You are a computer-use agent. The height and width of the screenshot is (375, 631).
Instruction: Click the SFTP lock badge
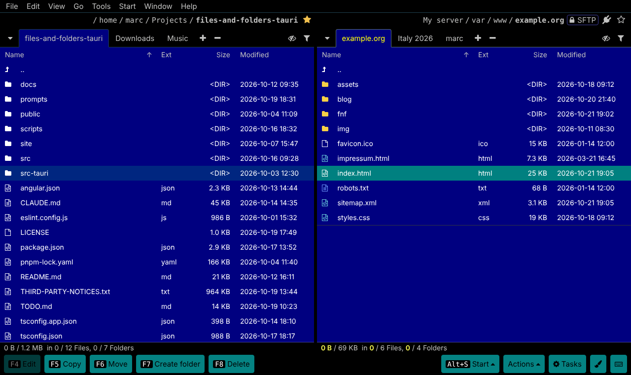583,20
